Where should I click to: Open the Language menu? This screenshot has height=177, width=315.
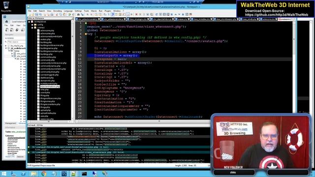point(68,11)
